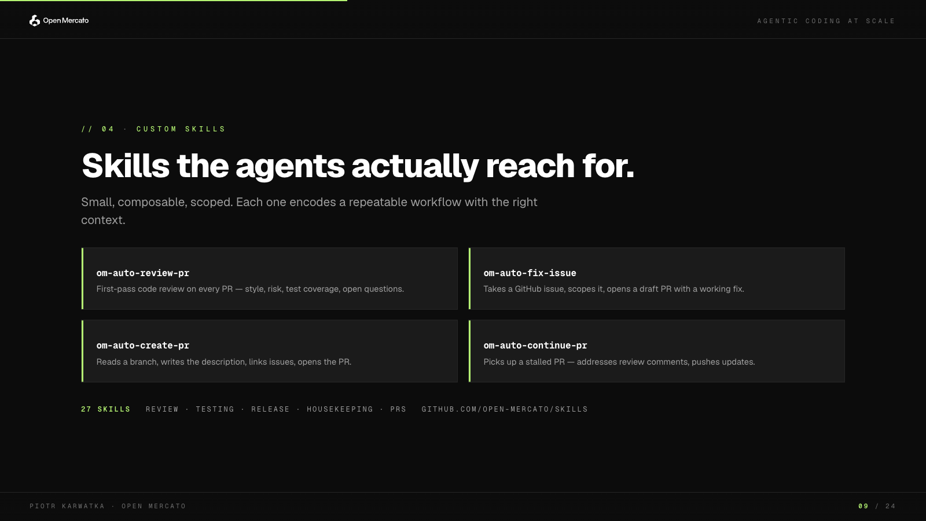
Task: Click the 'Reads a branch, writes the description' text
Action: 224,362
